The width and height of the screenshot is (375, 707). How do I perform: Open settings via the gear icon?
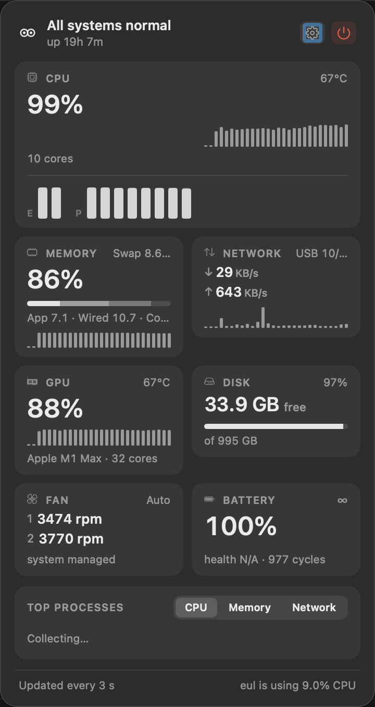pyautogui.click(x=312, y=33)
